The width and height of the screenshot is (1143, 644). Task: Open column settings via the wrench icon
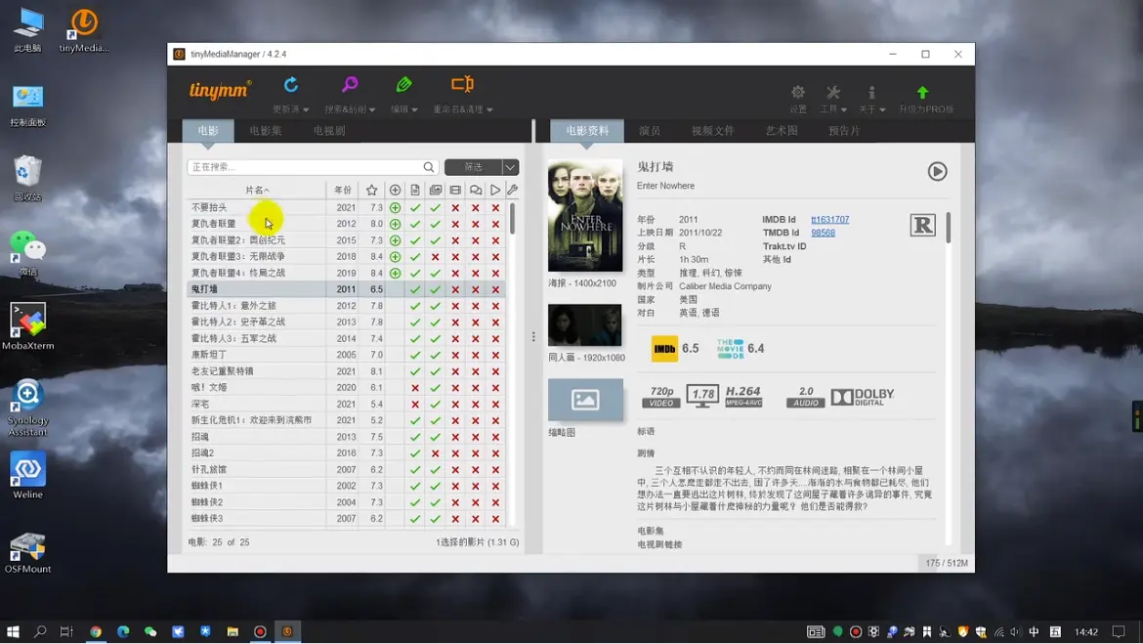click(512, 191)
